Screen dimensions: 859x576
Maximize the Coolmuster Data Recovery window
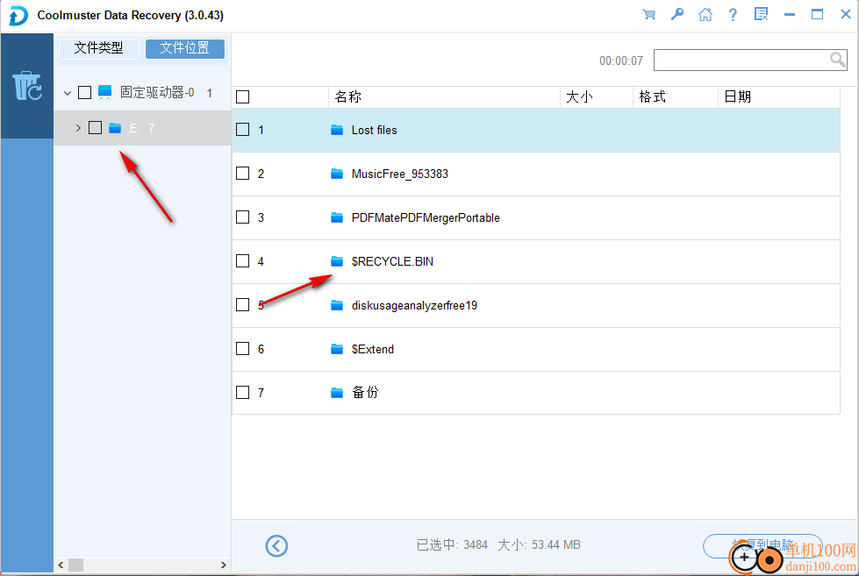pos(818,15)
